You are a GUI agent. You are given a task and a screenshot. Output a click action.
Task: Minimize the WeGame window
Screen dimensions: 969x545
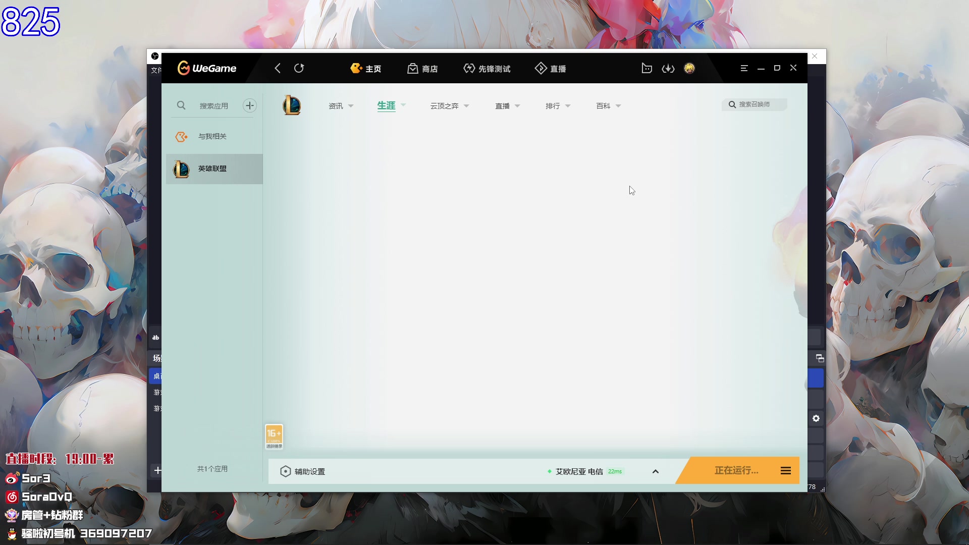click(x=761, y=68)
